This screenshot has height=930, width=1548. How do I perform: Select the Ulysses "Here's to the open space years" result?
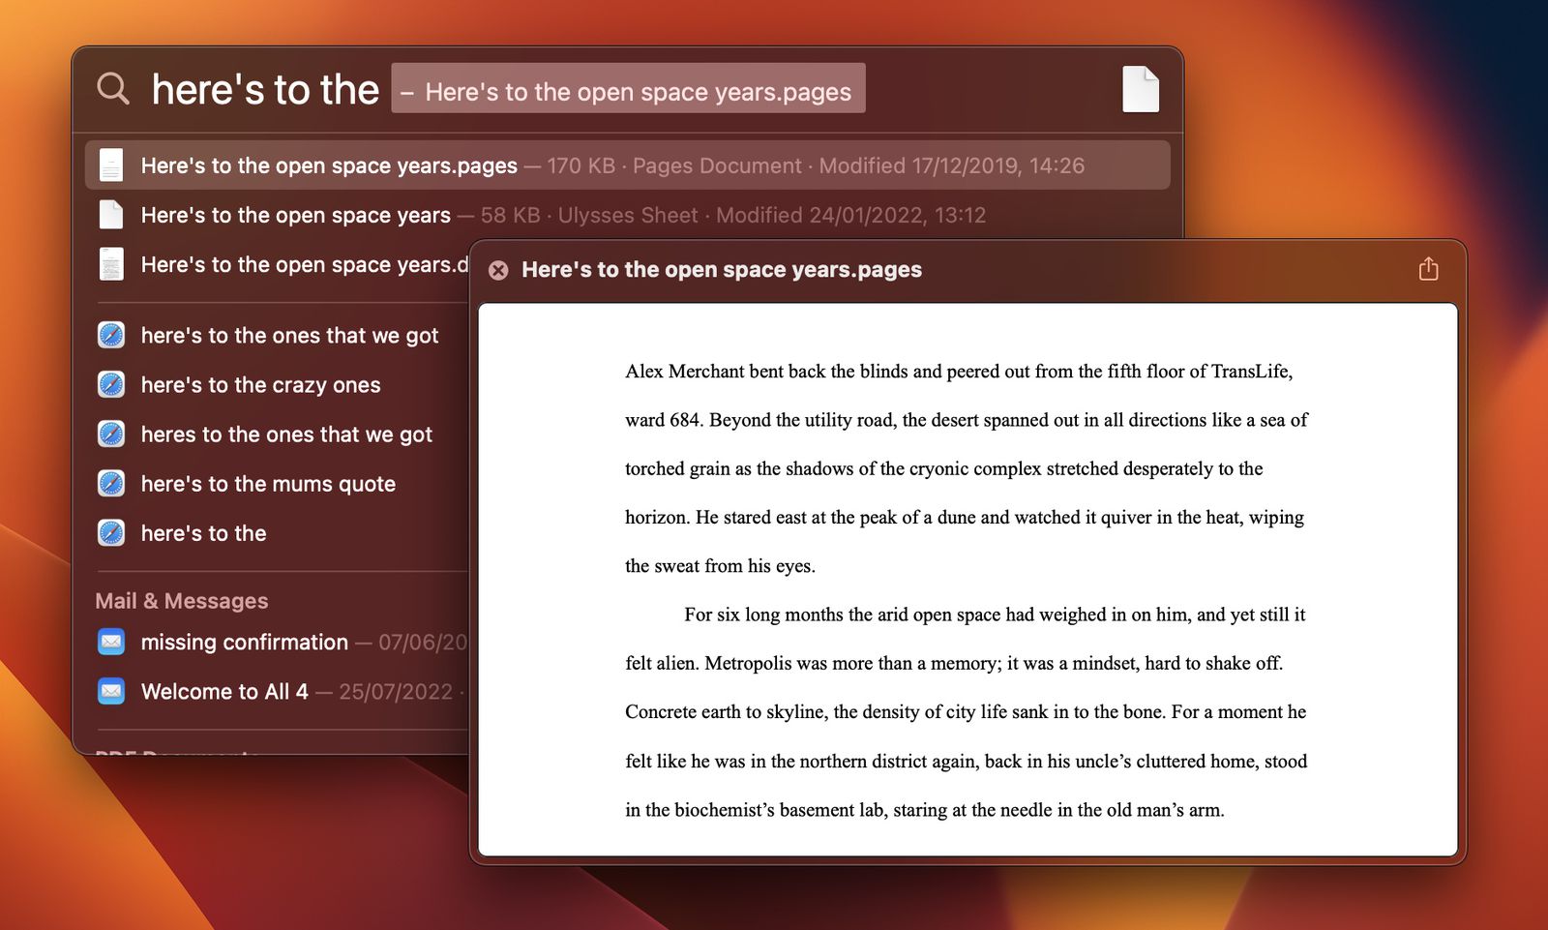click(295, 214)
